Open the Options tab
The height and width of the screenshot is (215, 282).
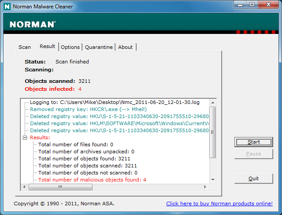70,47
